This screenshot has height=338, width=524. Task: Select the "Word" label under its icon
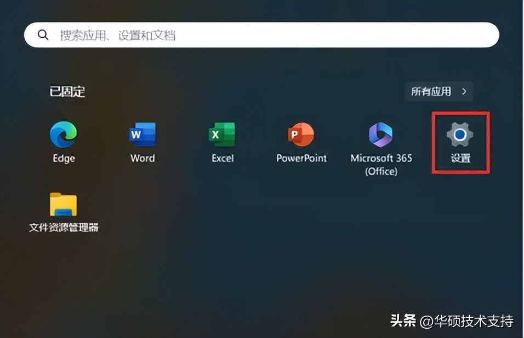(143, 159)
